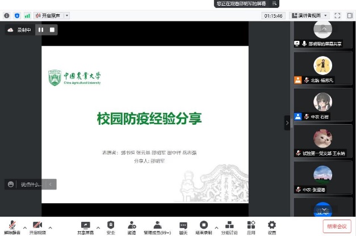This screenshot has width=356, height=236.
Task: Click the red 结束会议 button
Action: [x=337, y=226]
